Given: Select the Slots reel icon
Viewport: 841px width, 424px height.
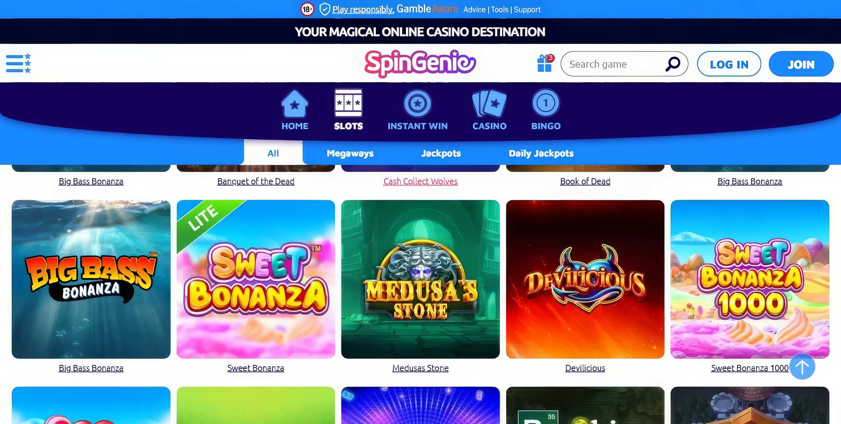Looking at the screenshot, I should (x=348, y=103).
